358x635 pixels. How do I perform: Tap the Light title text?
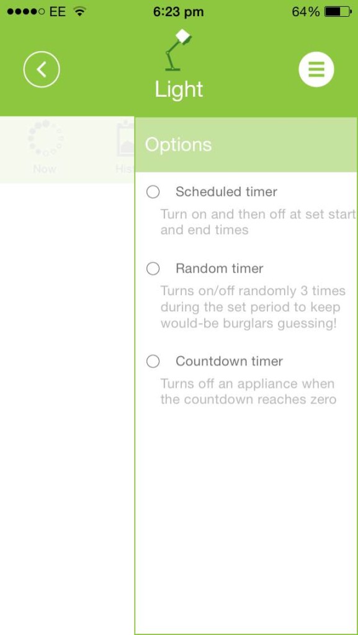pyautogui.click(x=179, y=90)
